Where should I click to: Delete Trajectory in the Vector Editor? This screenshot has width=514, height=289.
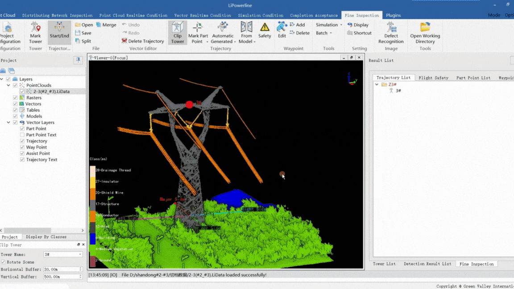pos(143,41)
